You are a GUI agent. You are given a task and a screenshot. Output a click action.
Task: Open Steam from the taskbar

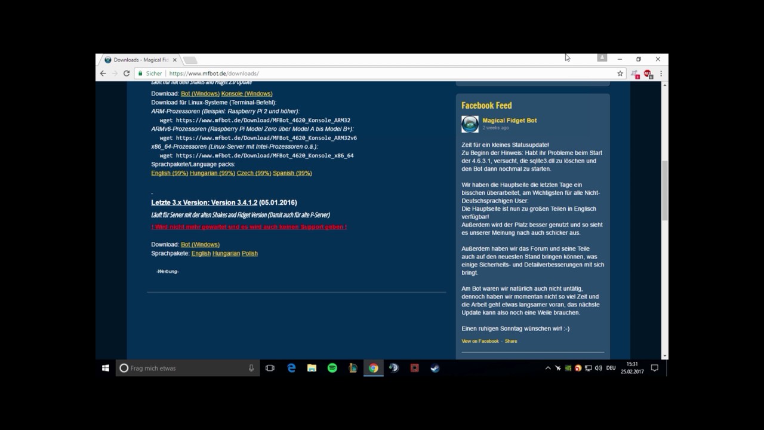click(435, 368)
